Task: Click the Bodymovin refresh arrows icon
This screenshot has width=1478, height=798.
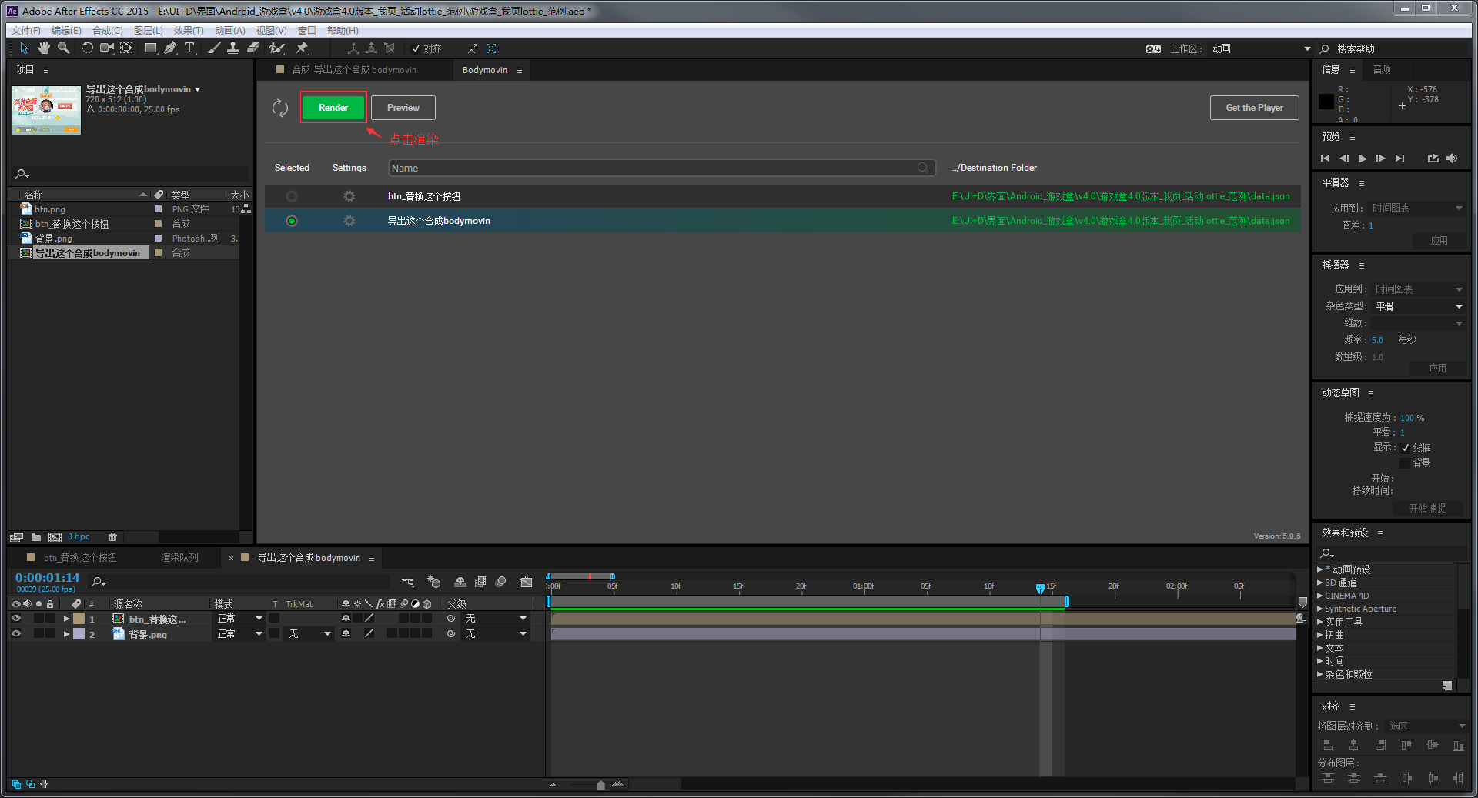Action: coord(280,108)
